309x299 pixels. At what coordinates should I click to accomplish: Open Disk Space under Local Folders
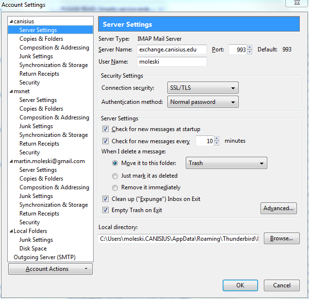[33, 249]
